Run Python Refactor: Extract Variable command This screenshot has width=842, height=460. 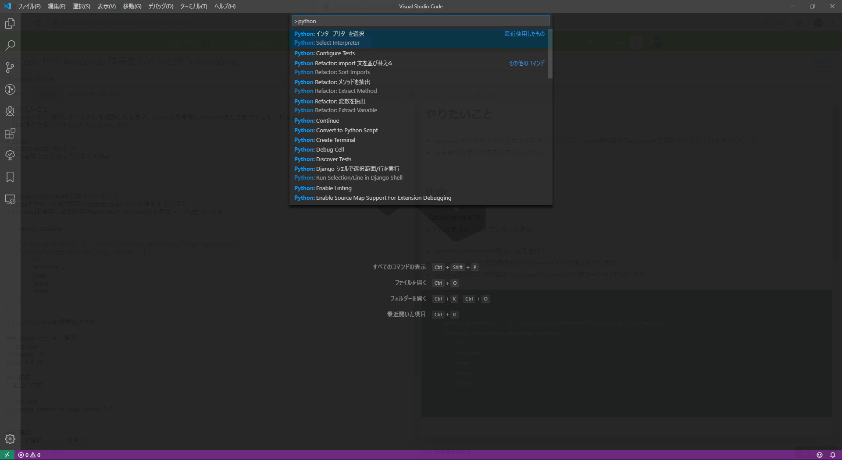click(x=420, y=106)
